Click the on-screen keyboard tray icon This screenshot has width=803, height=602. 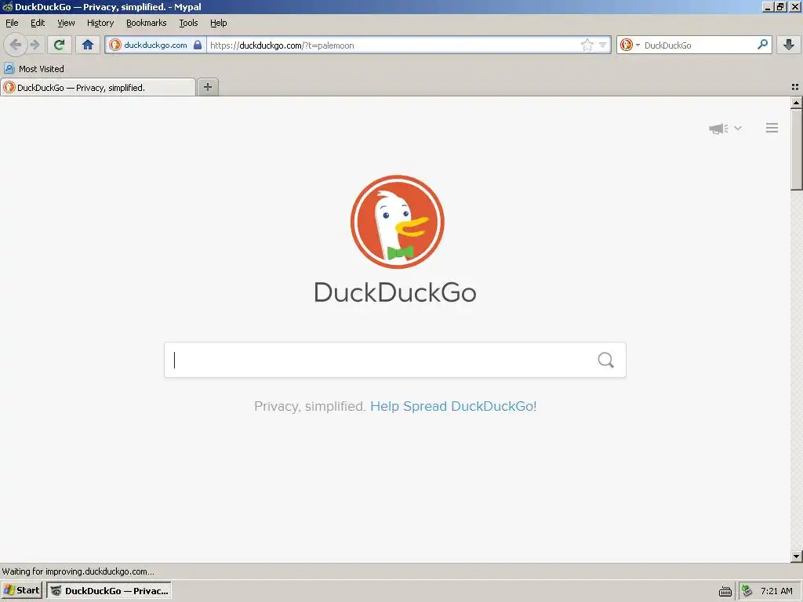(x=725, y=591)
